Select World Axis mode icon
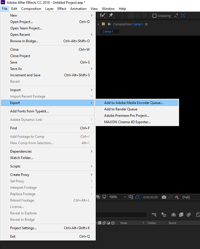Image resolution: width=200 pixels, height=249 pixels. (138, 15)
